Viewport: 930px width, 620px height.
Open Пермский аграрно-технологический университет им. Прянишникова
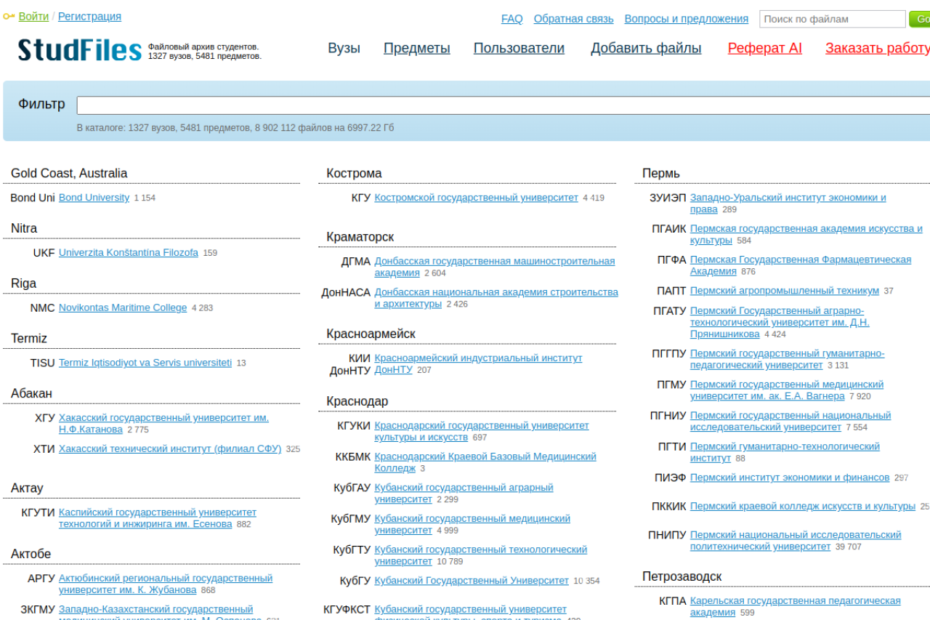point(780,322)
